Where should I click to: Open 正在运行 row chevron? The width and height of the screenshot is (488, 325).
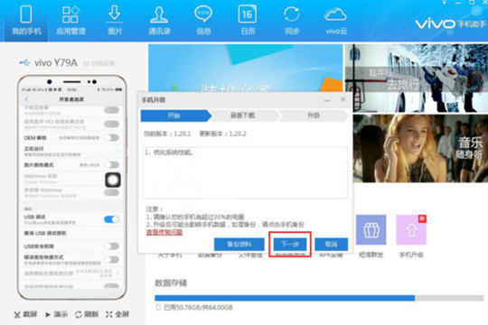point(118,151)
